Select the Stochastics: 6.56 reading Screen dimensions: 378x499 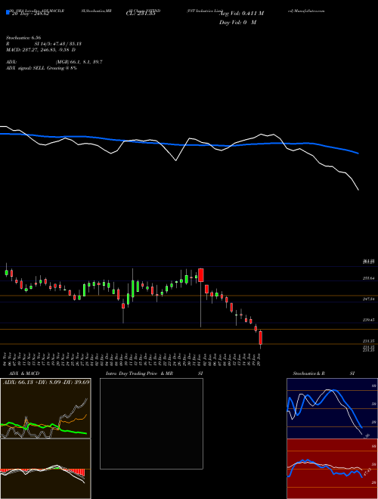pyautogui.click(x=23, y=38)
